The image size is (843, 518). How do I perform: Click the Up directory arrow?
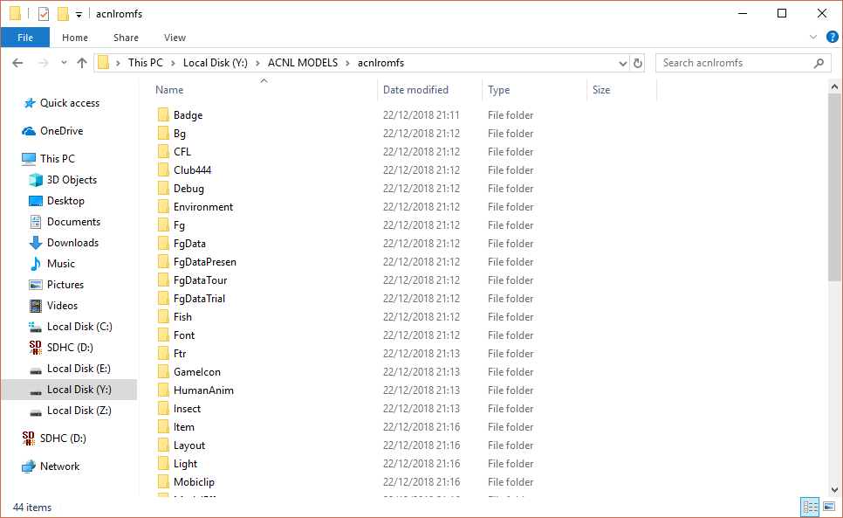[x=82, y=63]
